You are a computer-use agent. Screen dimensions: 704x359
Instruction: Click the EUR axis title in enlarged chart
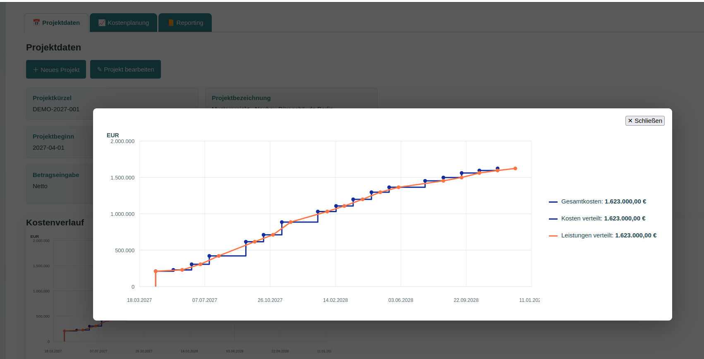[x=113, y=135]
